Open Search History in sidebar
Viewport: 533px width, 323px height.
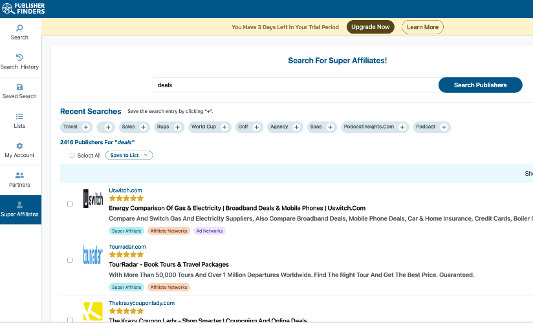pyautogui.click(x=19, y=62)
